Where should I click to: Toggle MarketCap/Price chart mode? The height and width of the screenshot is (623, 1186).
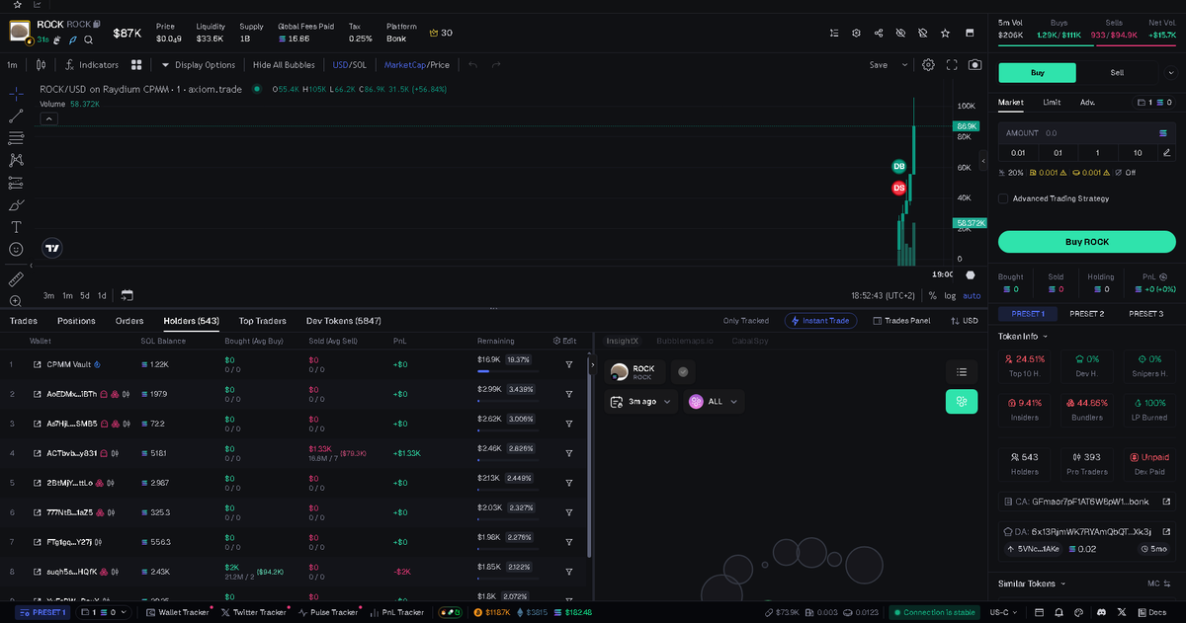[x=416, y=65]
